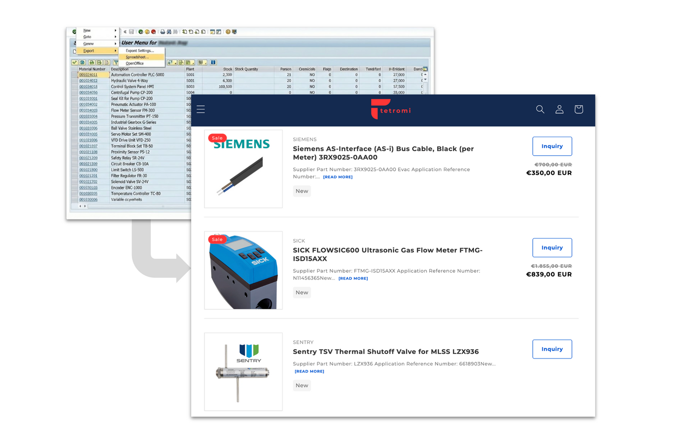The width and height of the screenshot is (683, 440).
Task: Click the search magnifier icon
Action: [x=540, y=109]
